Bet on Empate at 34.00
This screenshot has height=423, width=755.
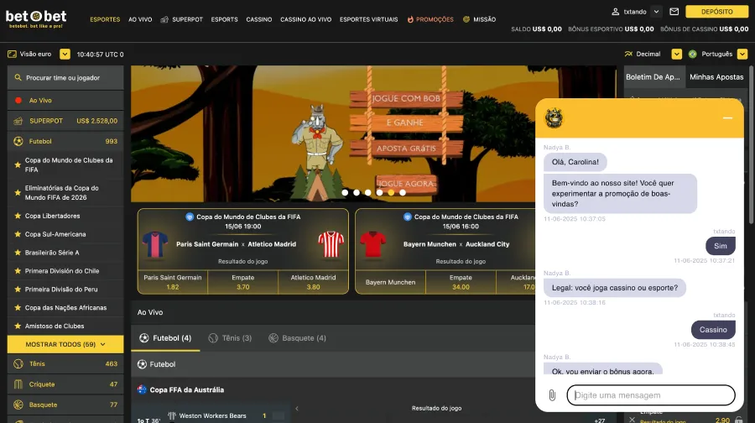[x=461, y=282]
